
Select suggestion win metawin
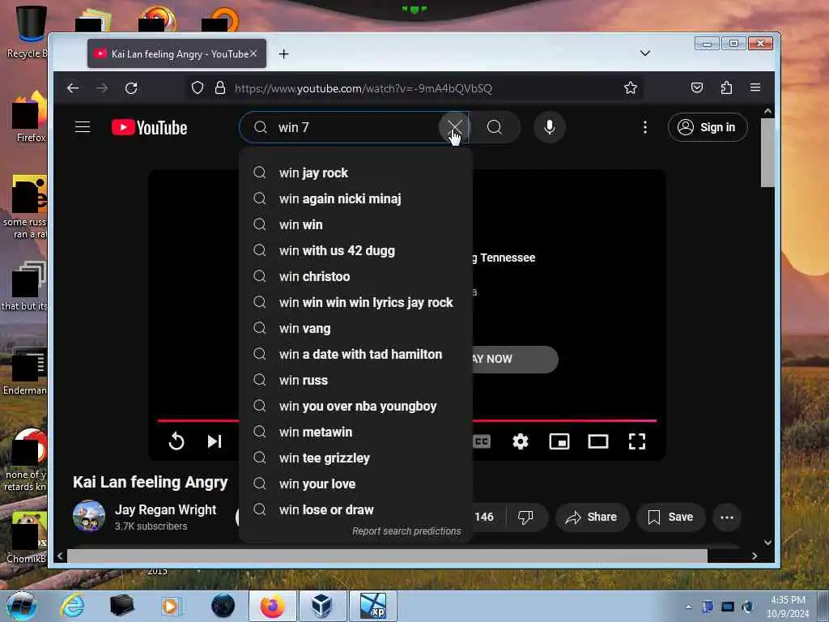click(355, 432)
